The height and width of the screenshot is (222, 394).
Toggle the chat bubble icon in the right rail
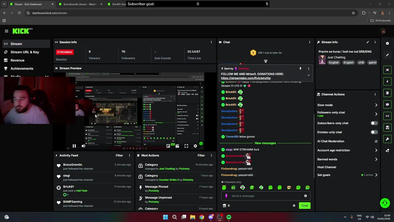pos(388,105)
